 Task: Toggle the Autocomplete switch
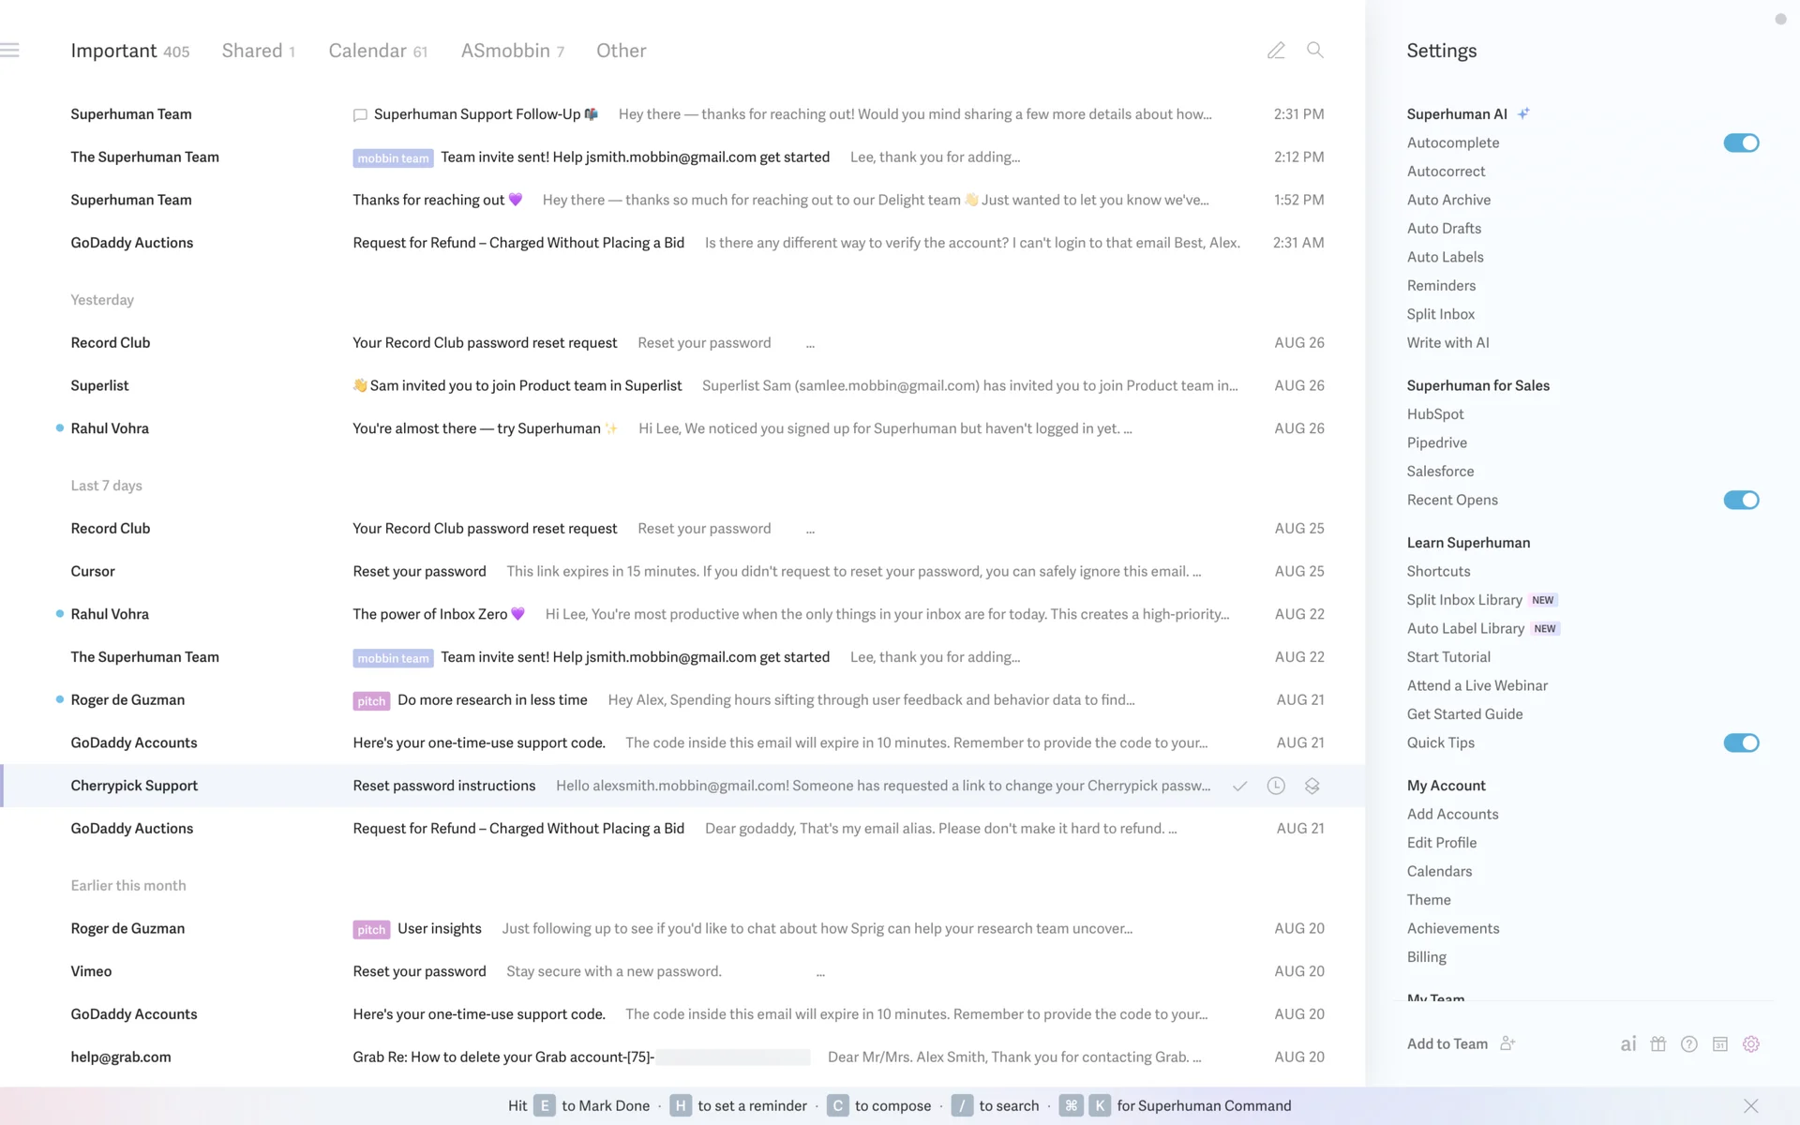[1741, 142]
